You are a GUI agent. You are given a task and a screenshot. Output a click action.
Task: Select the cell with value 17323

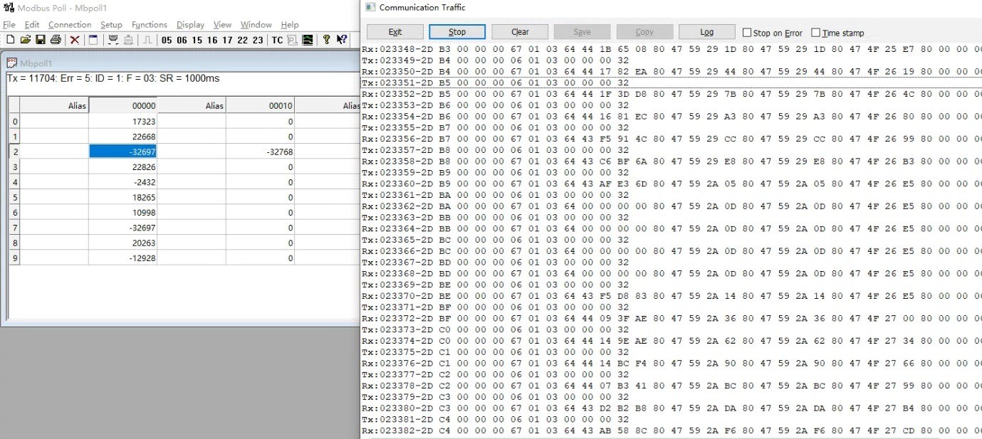pyautogui.click(x=122, y=122)
